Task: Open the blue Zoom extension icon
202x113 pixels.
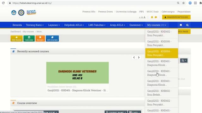Action: click(x=190, y=3)
